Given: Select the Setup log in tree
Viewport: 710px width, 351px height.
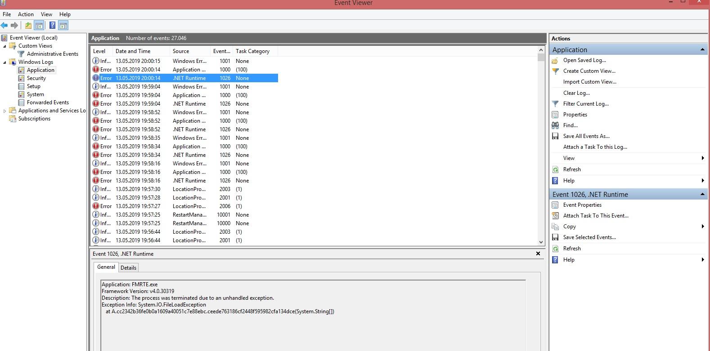Looking at the screenshot, I should click(x=33, y=86).
